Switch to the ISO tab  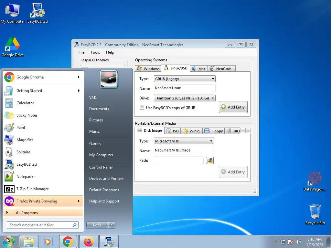(x=173, y=131)
